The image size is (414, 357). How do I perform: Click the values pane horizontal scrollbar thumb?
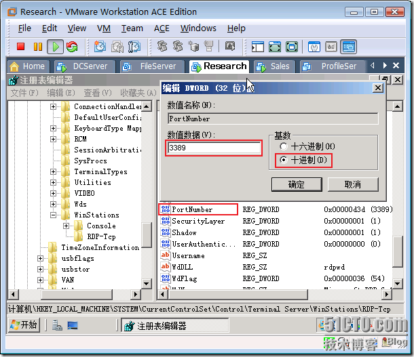(x=238, y=294)
